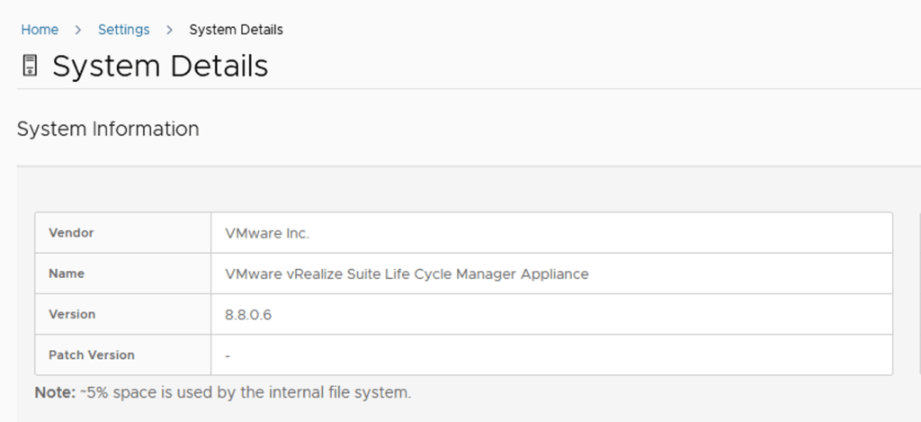The height and width of the screenshot is (422, 921).
Task: Select the System Information section heading
Action: [x=108, y=129]
